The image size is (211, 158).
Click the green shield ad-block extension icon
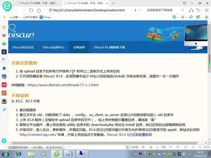pyautogui.click(x=198, y=17)
